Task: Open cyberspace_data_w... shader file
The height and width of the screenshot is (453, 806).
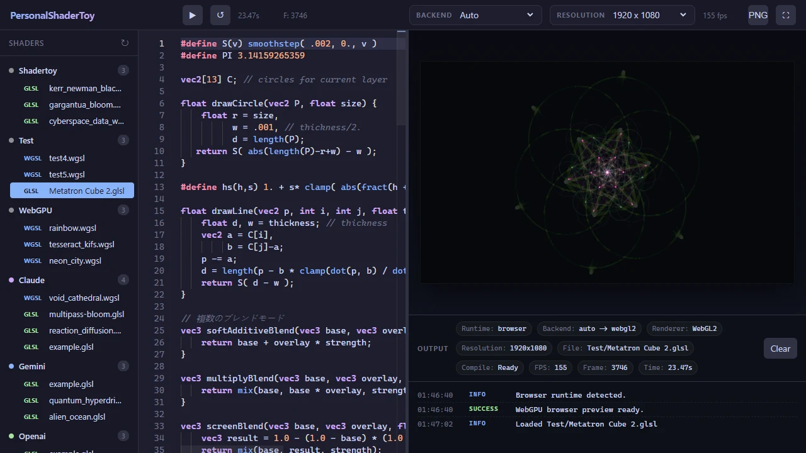Action: coord(72,121)
